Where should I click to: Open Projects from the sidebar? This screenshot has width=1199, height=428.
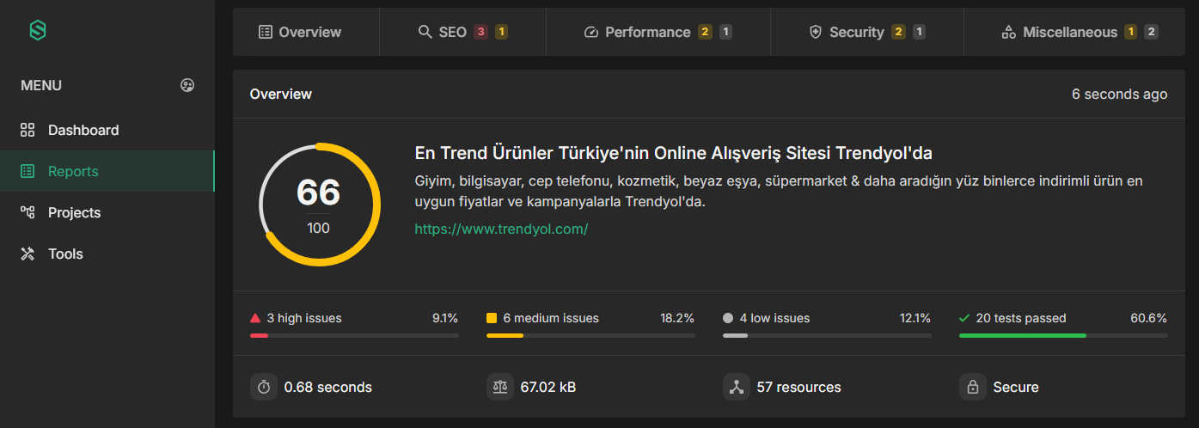pos(107,212)
